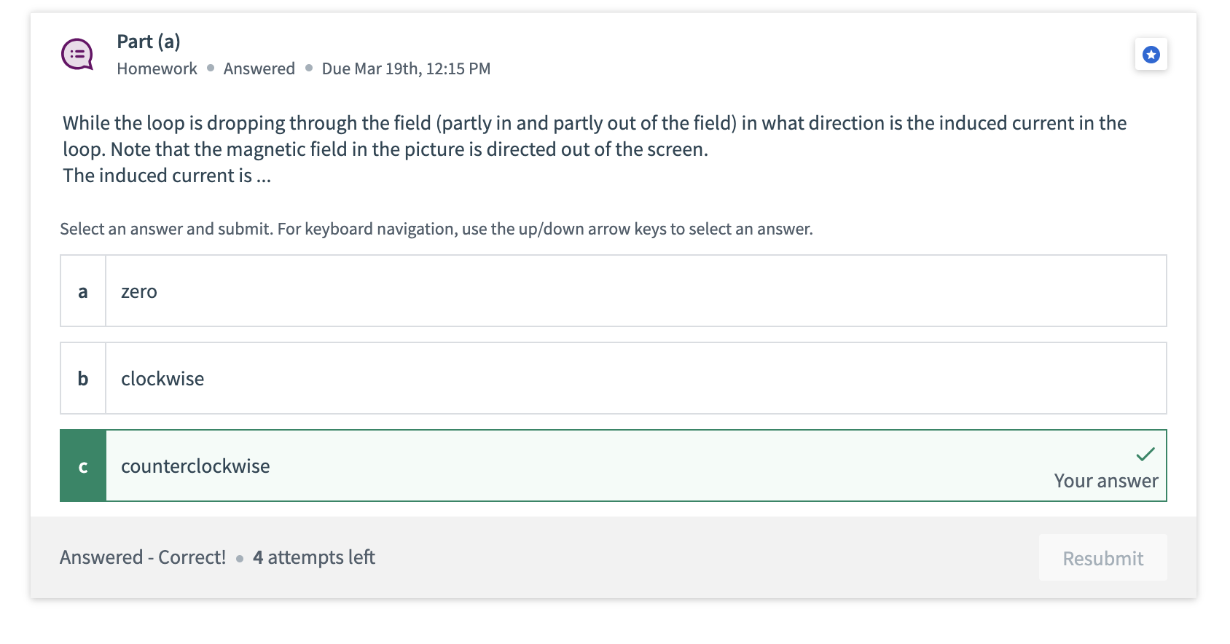Click the green letter 'c' answer badge
Viewport: 1230px width, 644px height.
(x=82, y=466)
